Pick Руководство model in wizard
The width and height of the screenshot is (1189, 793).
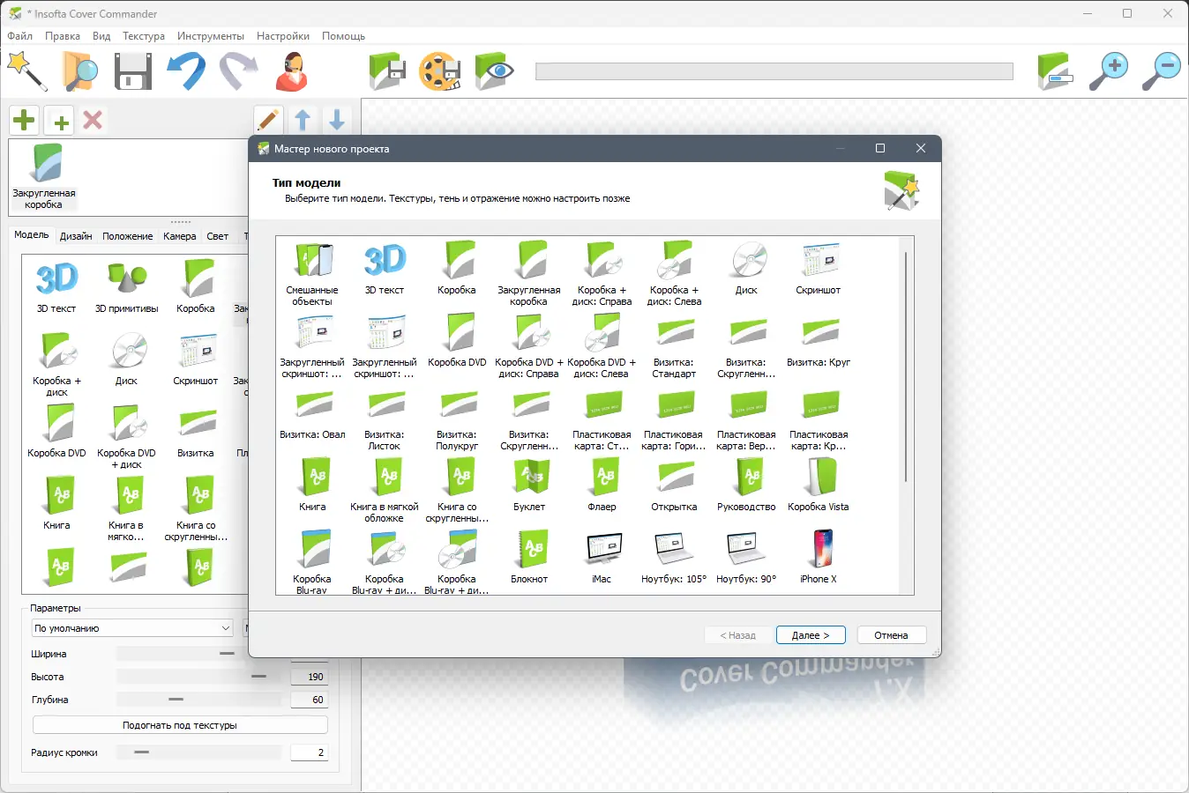click(x=746, y=485)
